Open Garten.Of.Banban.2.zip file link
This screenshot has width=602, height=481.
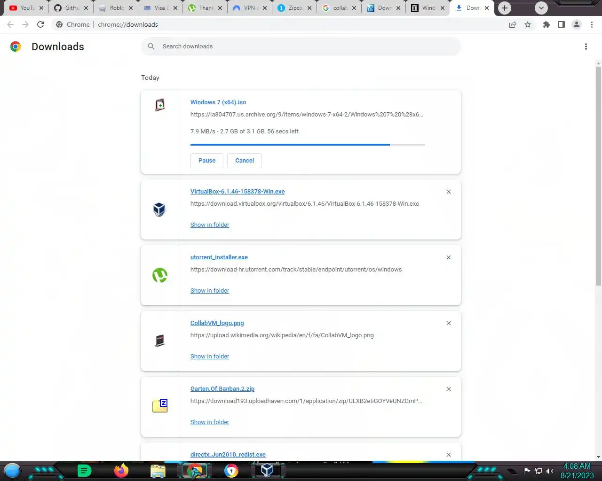click(x=222, y=388)
